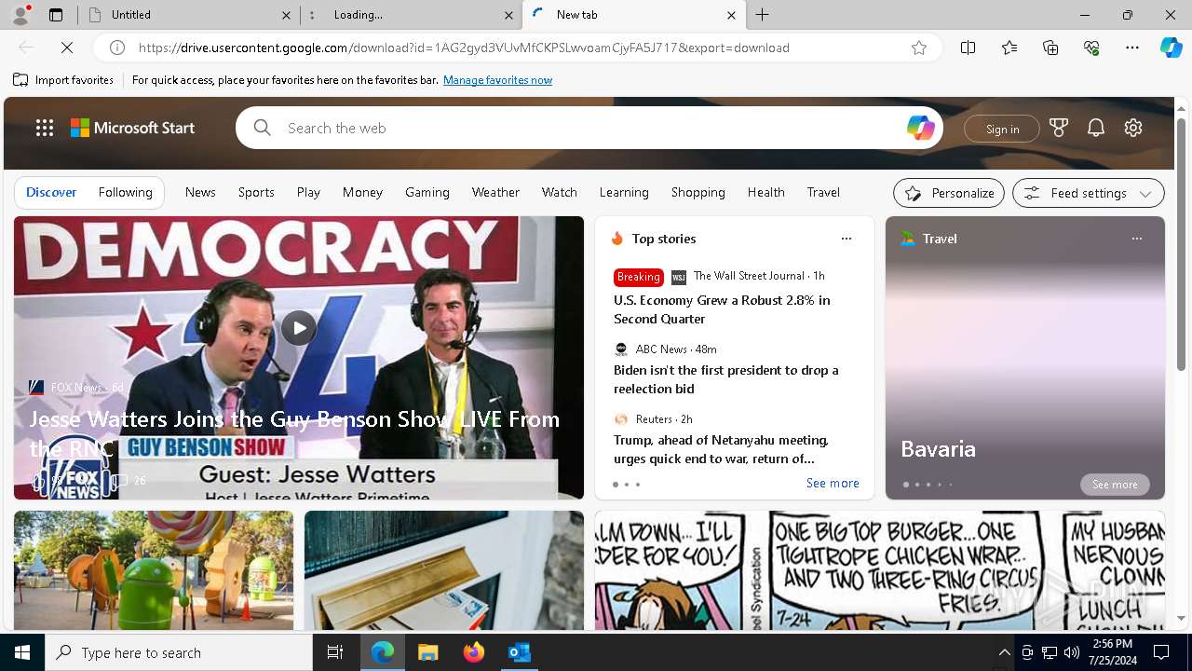
Task: Click the Sign in button
Action: [x=1002, y=129]
